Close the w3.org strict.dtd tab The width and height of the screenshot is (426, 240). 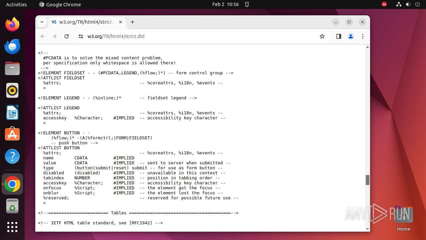point(120,22)
